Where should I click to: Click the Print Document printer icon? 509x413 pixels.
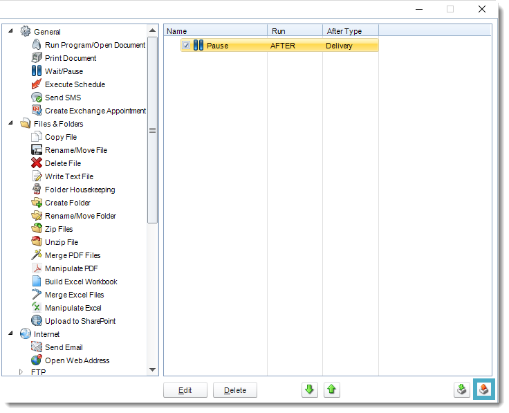pyautogui.click(x=37, y=58)
